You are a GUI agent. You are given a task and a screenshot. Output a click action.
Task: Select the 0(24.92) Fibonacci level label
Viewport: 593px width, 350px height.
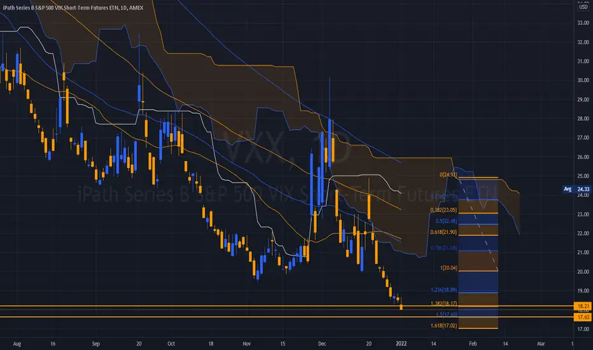pos(448,175)
